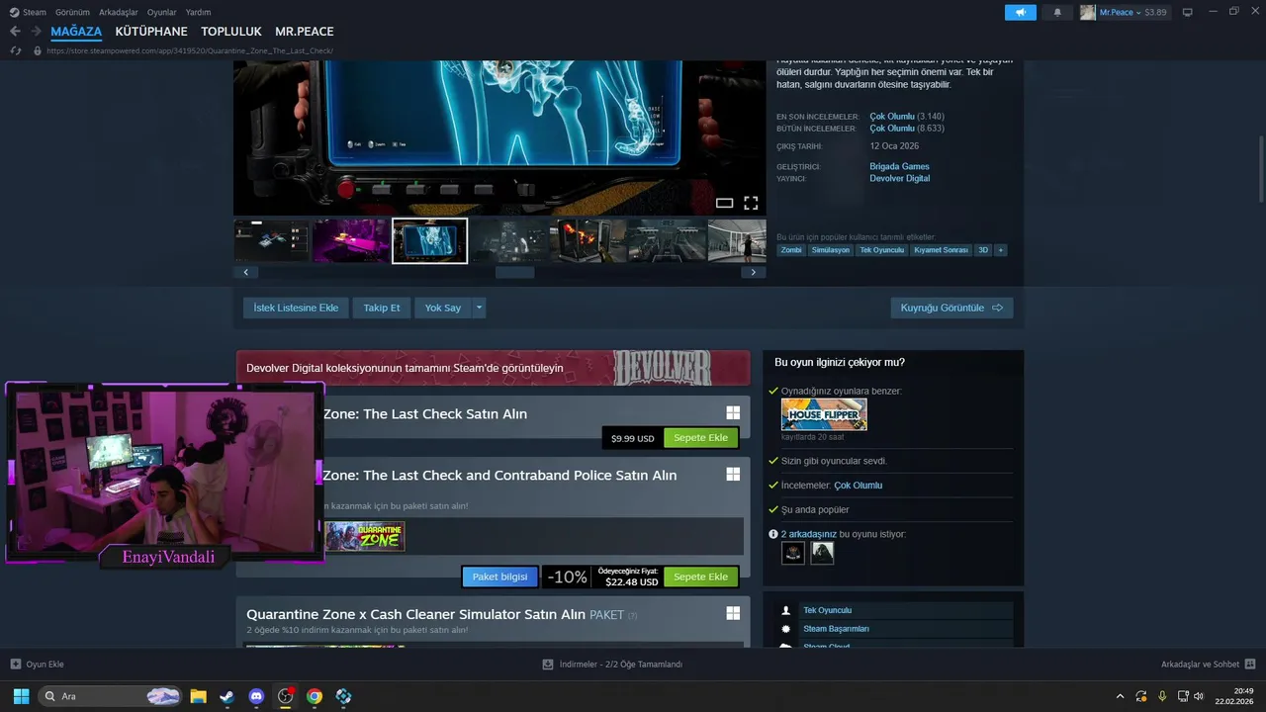Click the Oyun Ekle plus icon
The width and height of the screenshot is (1266, 712).
15,665
